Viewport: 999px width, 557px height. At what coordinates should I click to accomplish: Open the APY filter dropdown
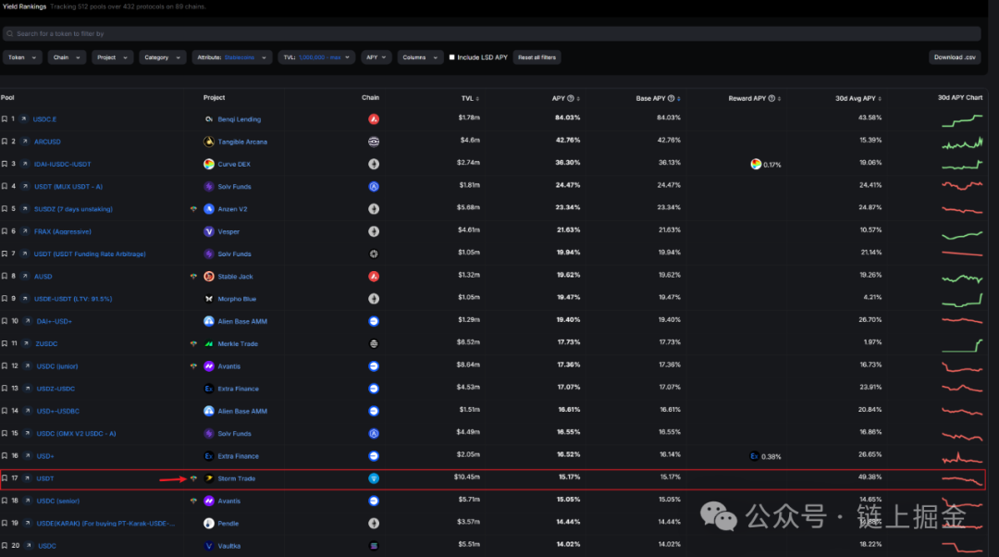(376, 57)
